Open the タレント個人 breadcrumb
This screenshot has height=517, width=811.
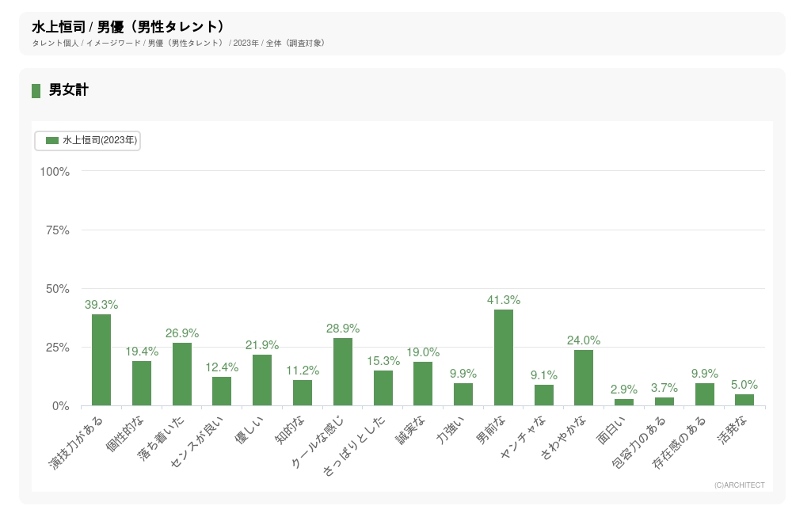55,43
